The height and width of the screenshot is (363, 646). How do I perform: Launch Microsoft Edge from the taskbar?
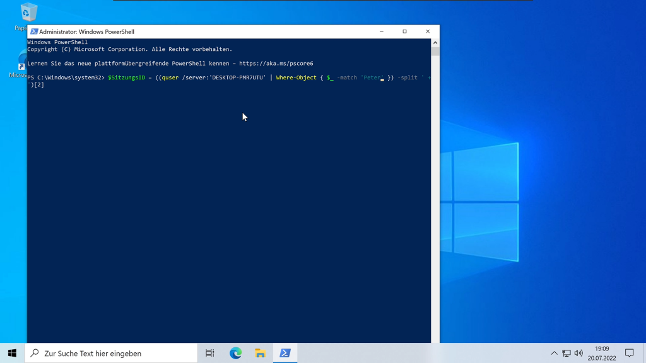pos(235,353)
